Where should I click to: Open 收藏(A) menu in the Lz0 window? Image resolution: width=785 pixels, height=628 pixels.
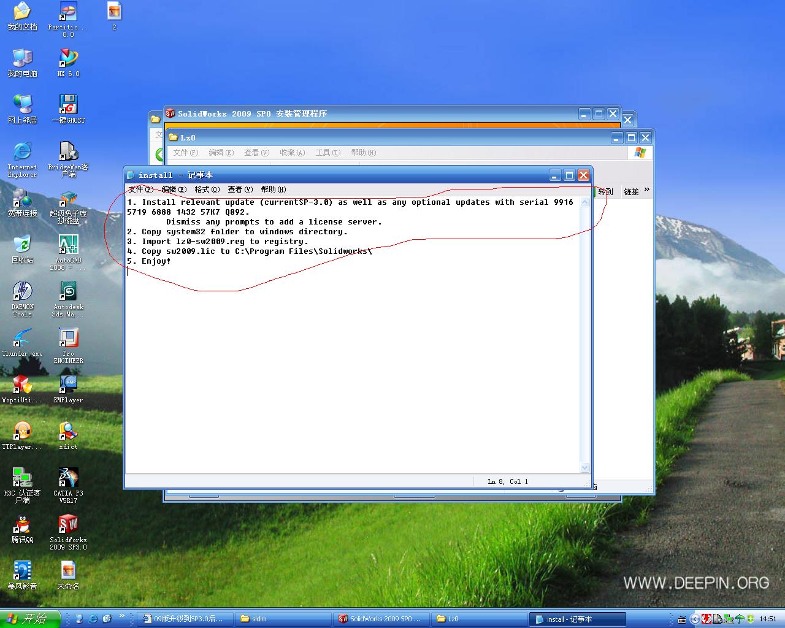coord(293,153)
